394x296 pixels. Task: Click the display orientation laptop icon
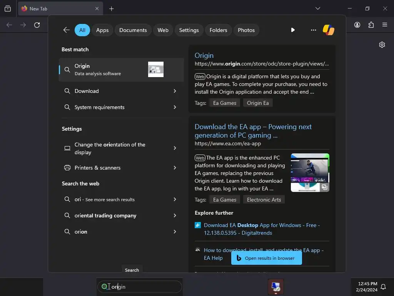[67, 148]
